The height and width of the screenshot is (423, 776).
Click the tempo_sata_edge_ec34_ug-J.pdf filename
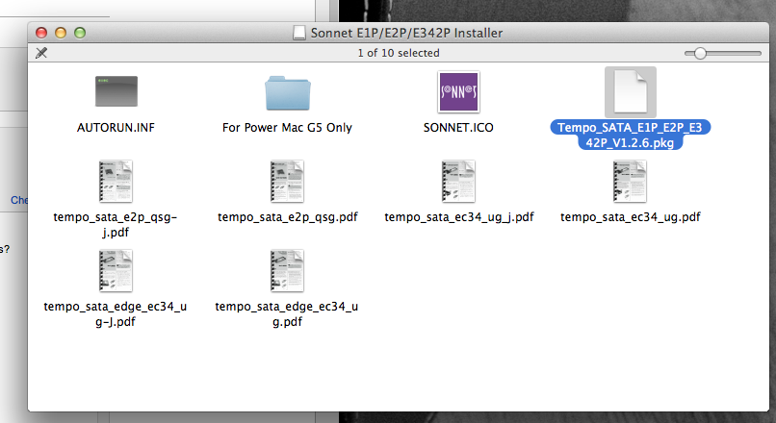(116, 313)
